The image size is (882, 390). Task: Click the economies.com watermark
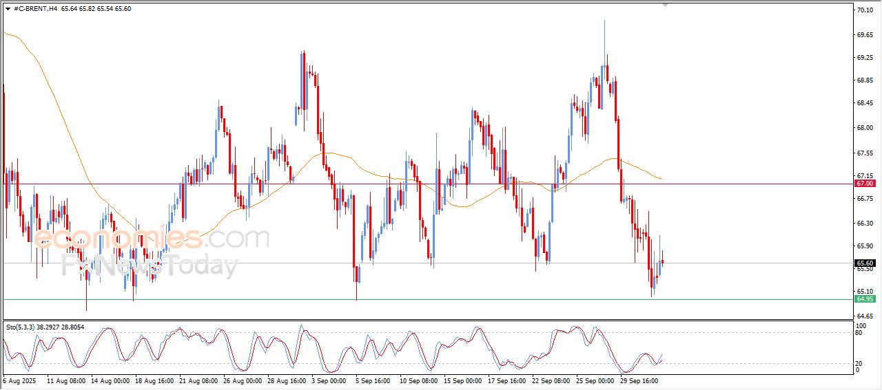(151, 239)
